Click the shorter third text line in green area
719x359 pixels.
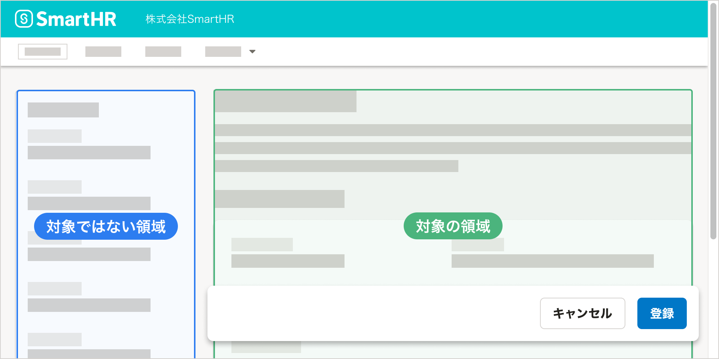336,166
